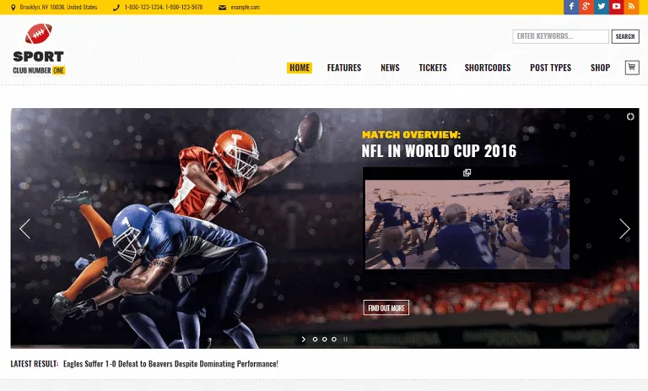Open the News menu item
The width and height of the screenshot is (648, 391).
[390, 68]
